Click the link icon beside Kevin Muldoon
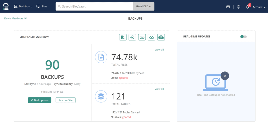 tap(25, 18)
